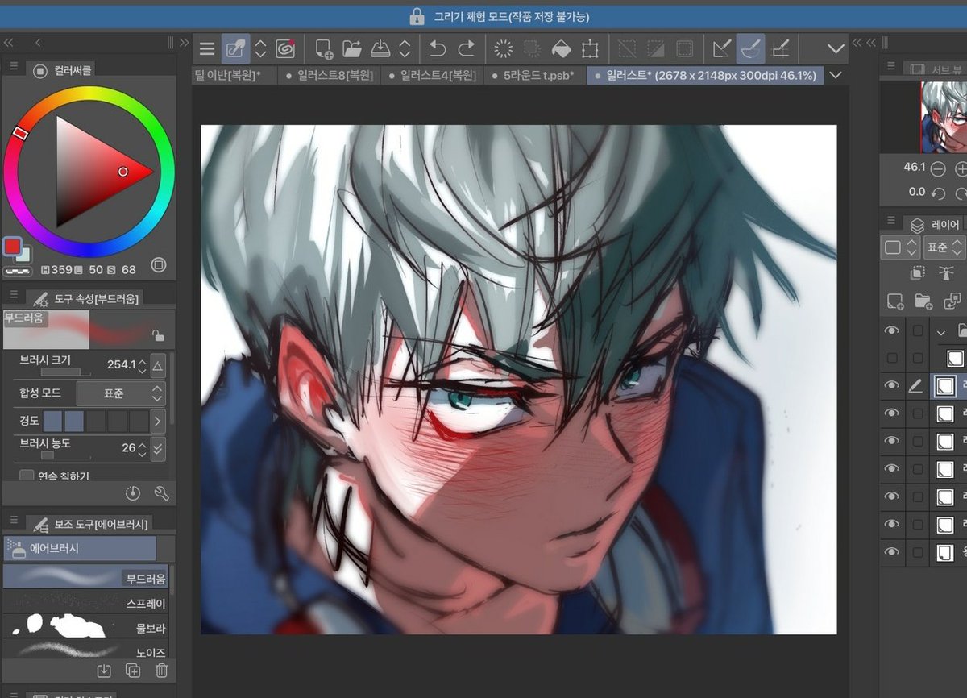Viewport: 967px width, 698px height.
Task: Toggle tool property lock icon
Action: pyautogui.click(x=158, y=334)
